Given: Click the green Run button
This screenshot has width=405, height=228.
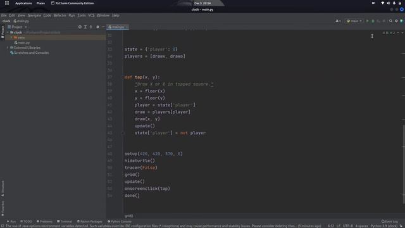Looking at the screenshot, I should [x=367, y=21].
